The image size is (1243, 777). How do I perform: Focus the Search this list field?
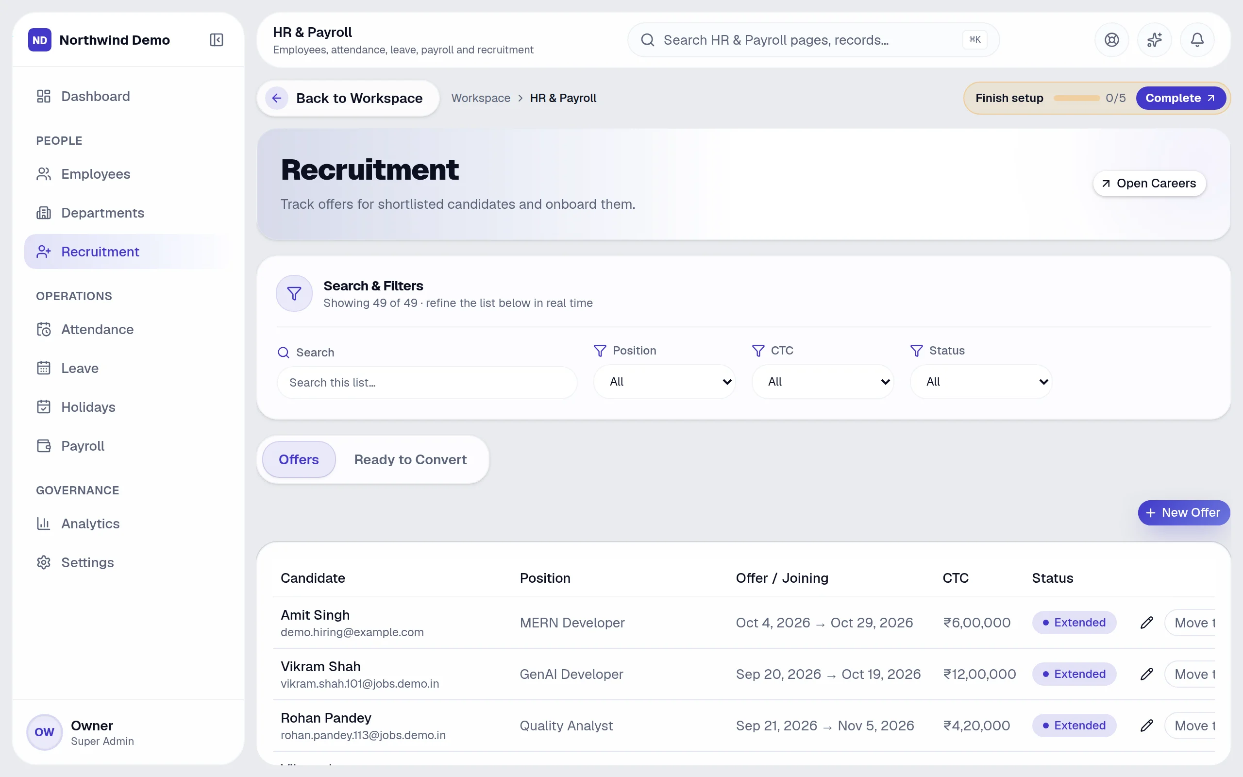[x=427, y=382]
